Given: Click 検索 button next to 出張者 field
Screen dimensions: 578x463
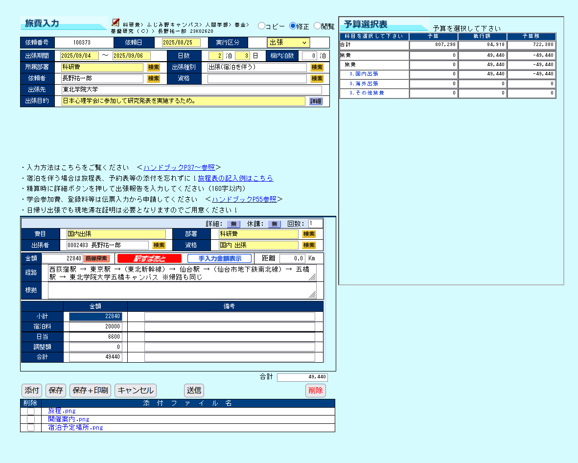Looking at the screenshot, I should tap(159, 245).
